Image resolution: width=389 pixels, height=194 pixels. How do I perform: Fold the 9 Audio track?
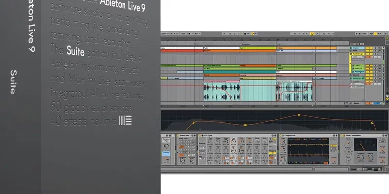(x=351, y=81)
